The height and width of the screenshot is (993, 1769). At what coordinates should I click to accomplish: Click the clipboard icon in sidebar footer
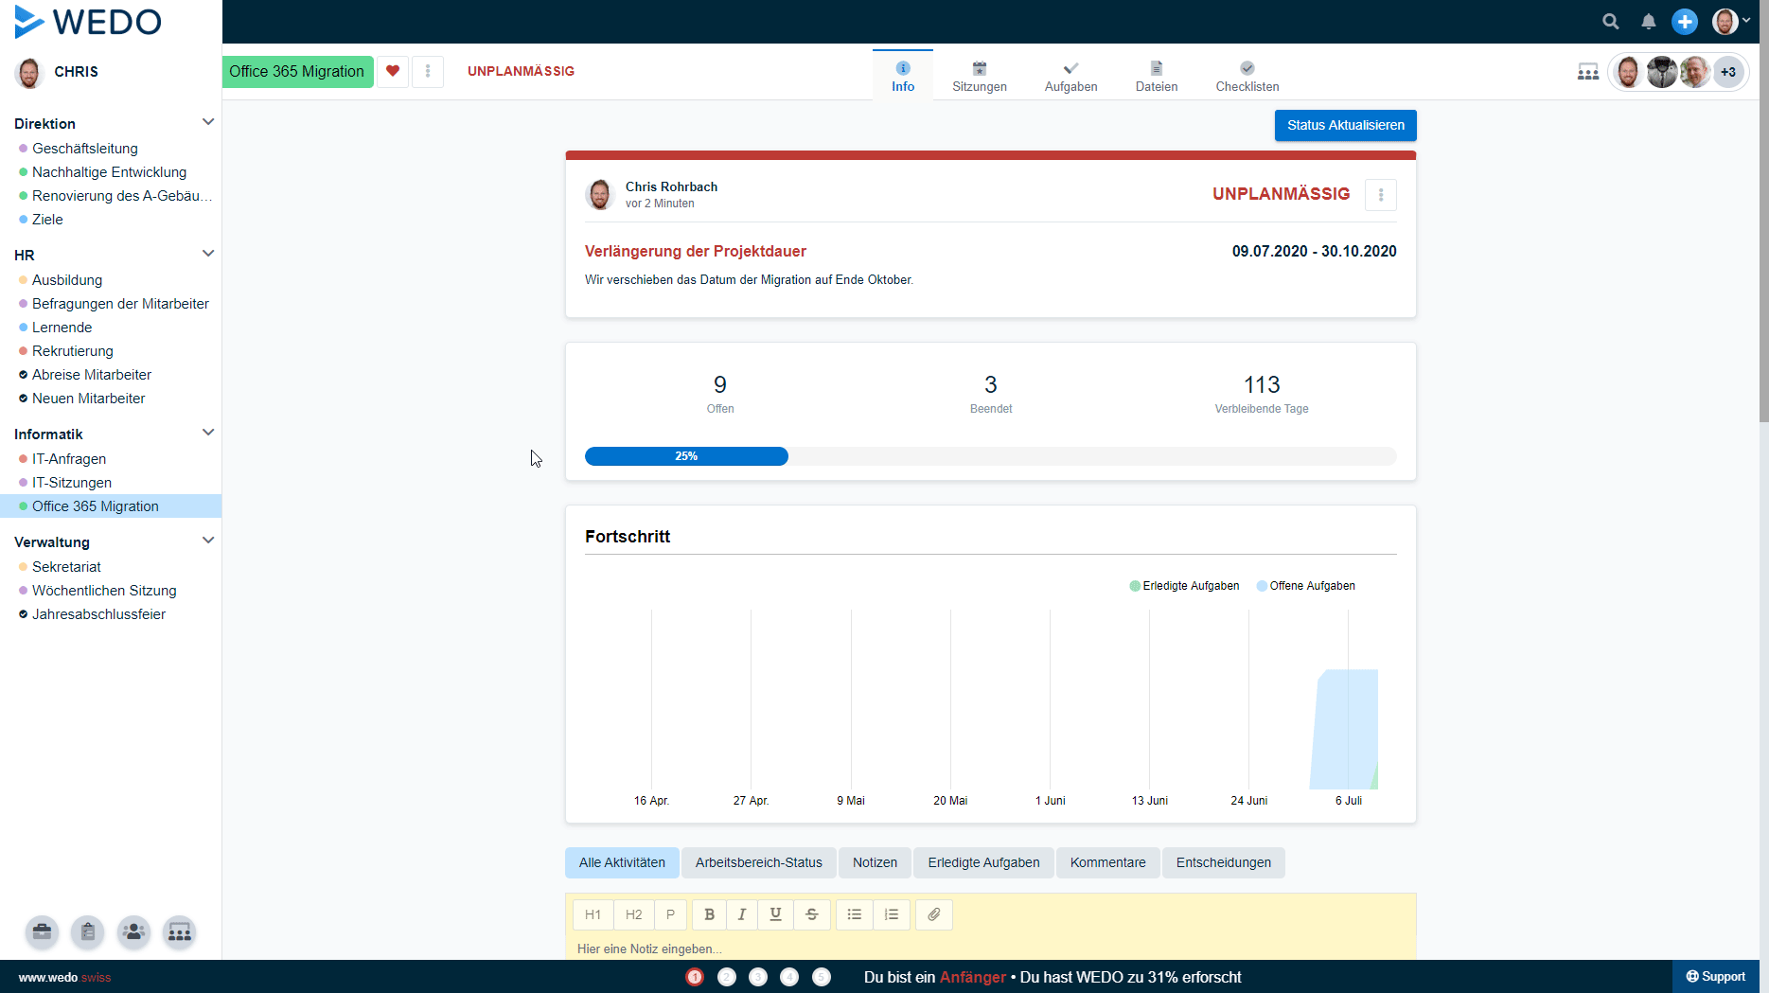pos(88,932)
